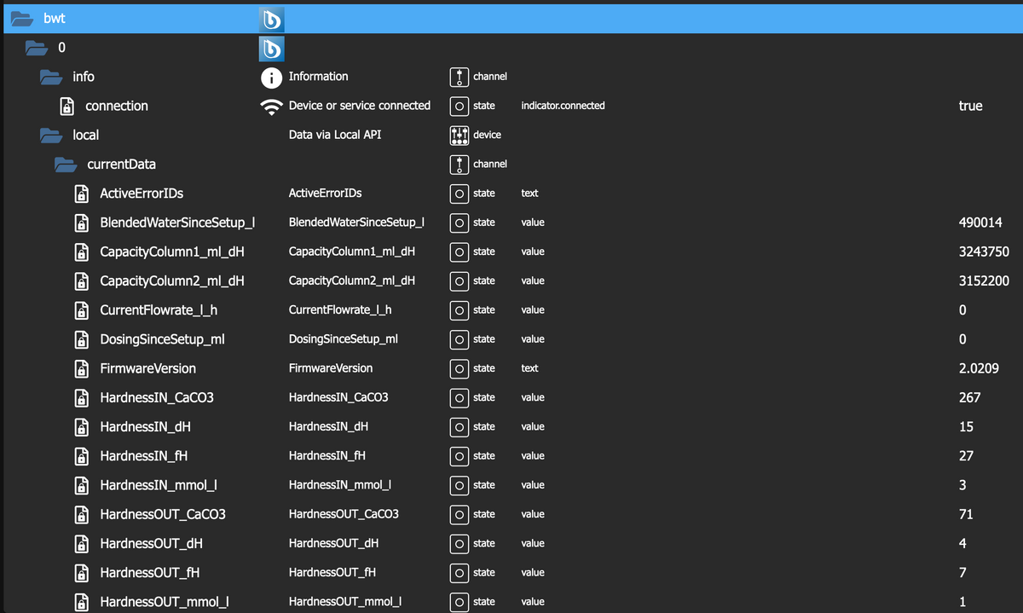Click the HardnessIN_mmol_l name column text
The height and width of the screenshot is (613, 1023).
pyautogui.click(x=340, y=485)
